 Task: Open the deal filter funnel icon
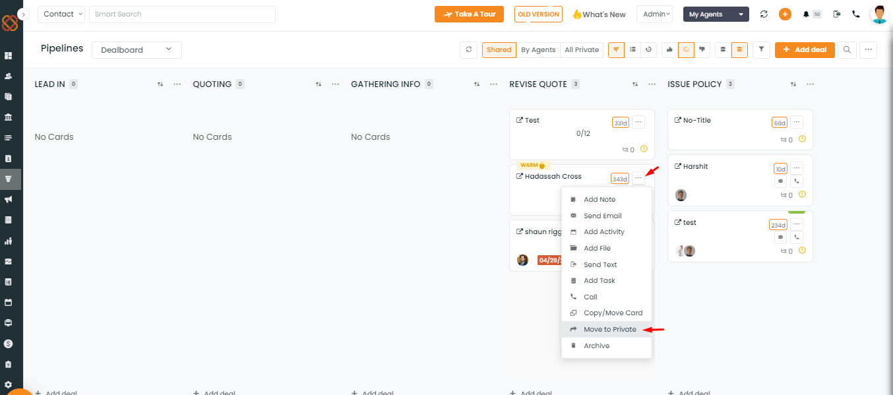[761, 49]
